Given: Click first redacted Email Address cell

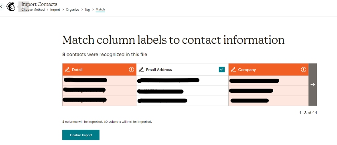Looking at the screenshot, I should click(x=183, y=81).
